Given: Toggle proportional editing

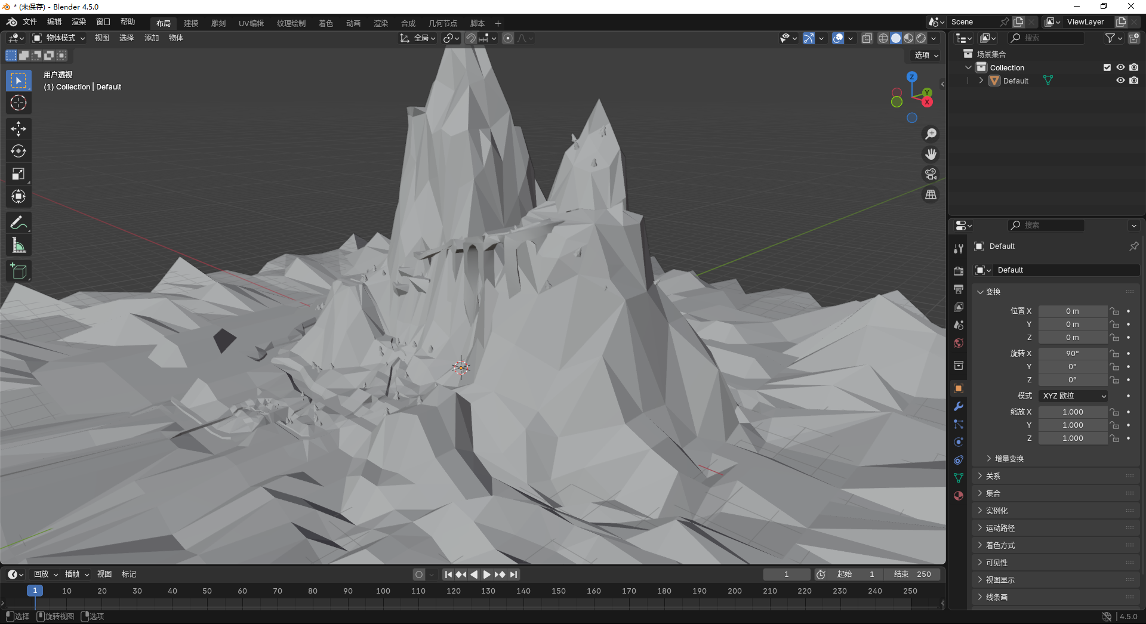Looking at the screenshot, I should (x=508, y=38).
